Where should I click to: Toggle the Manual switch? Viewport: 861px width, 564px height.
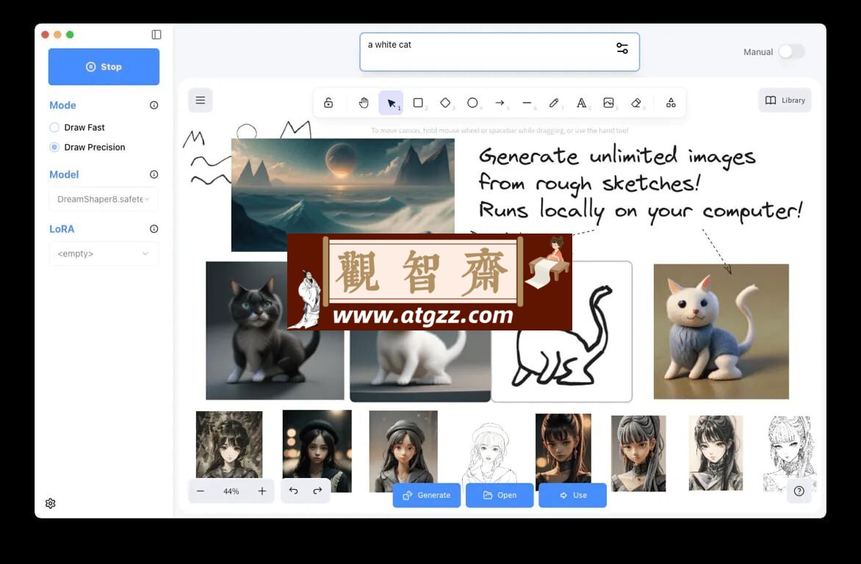(x=791, y=51)
